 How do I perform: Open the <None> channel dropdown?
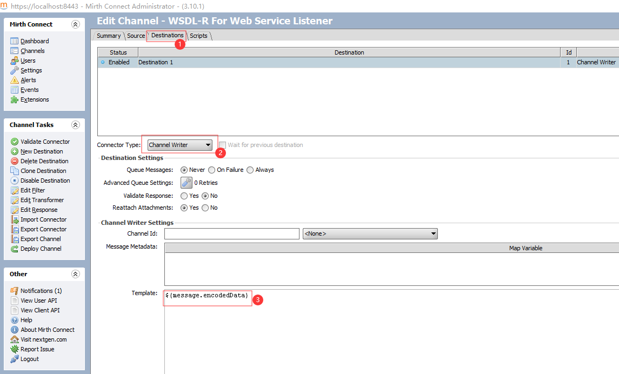(370, 233)
